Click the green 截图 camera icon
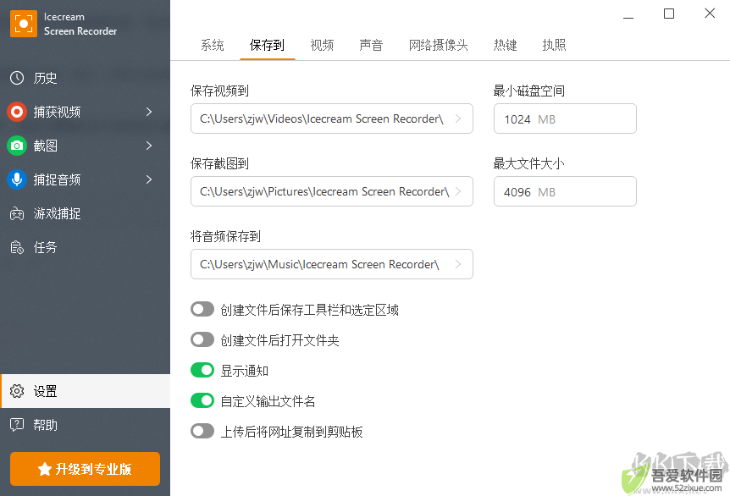The image size is (730, 496). point(17,146)
